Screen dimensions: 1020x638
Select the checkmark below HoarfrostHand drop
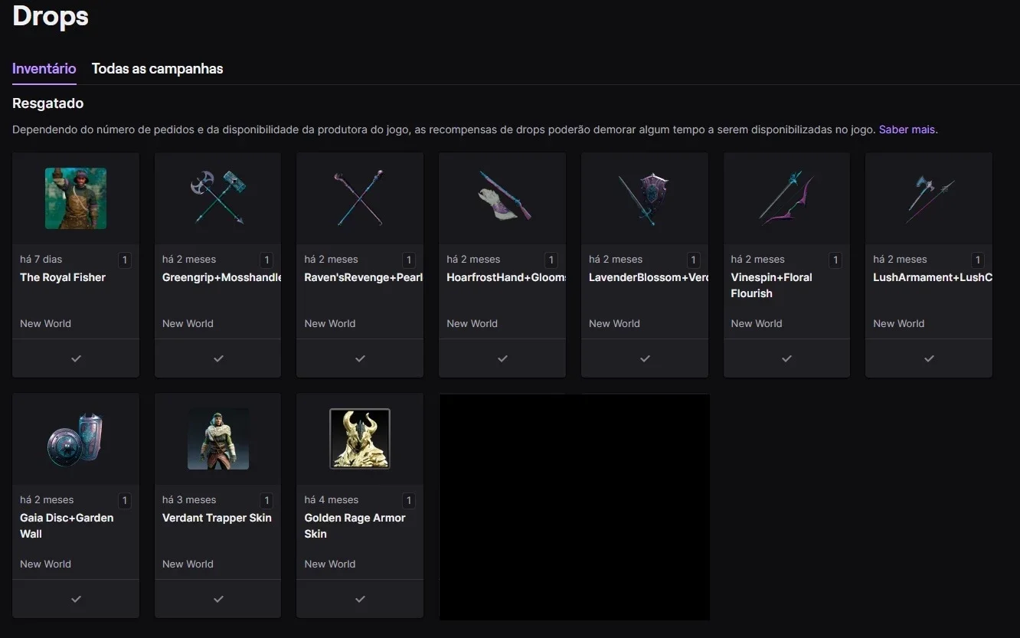pyautogui.click(x=502, y=358)
